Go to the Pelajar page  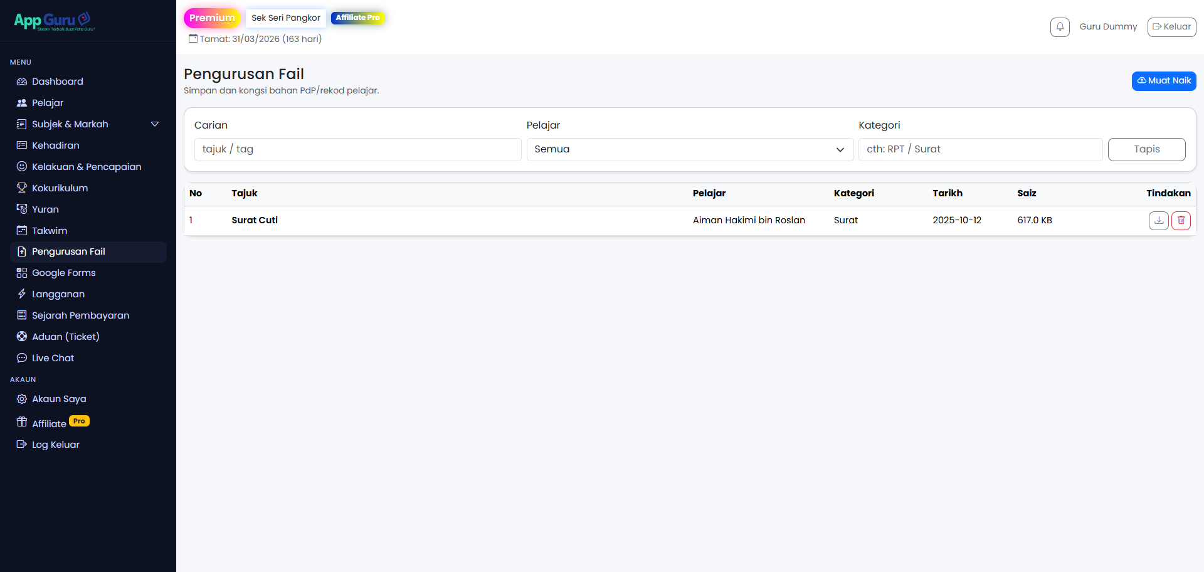click(48, 103)
